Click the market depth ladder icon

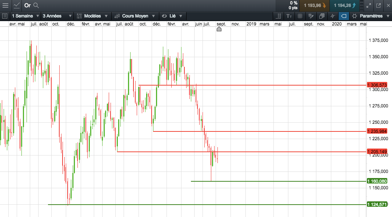(362, 5)
